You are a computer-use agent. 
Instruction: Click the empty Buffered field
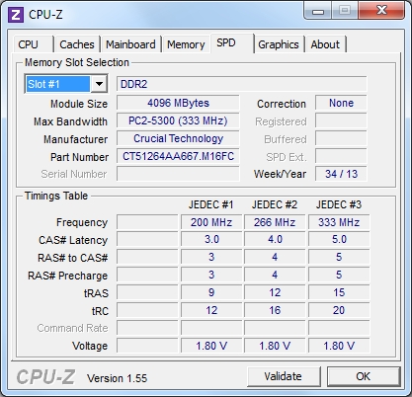pyautogui.click(x=341, y=138)
